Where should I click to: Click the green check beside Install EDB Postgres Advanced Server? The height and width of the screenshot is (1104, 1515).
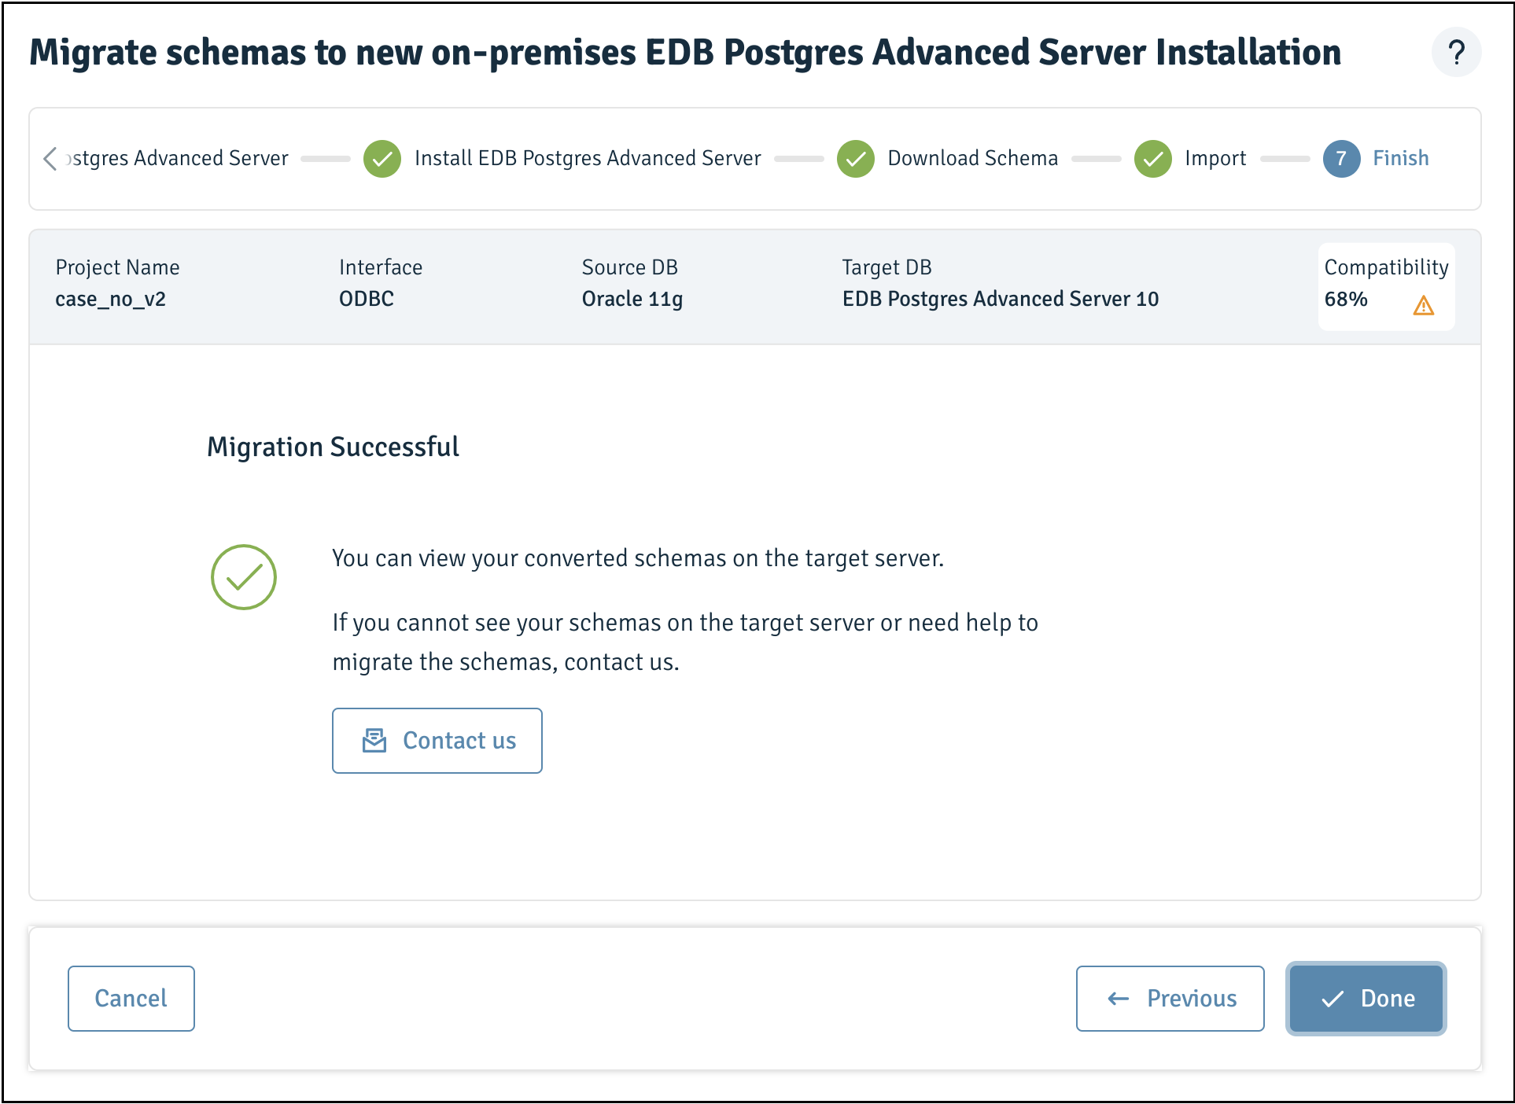point(382,159)
